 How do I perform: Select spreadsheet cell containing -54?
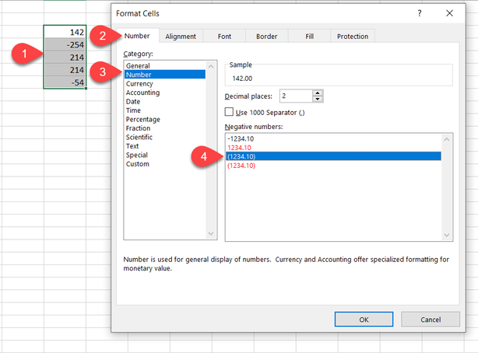pos(65,82)
